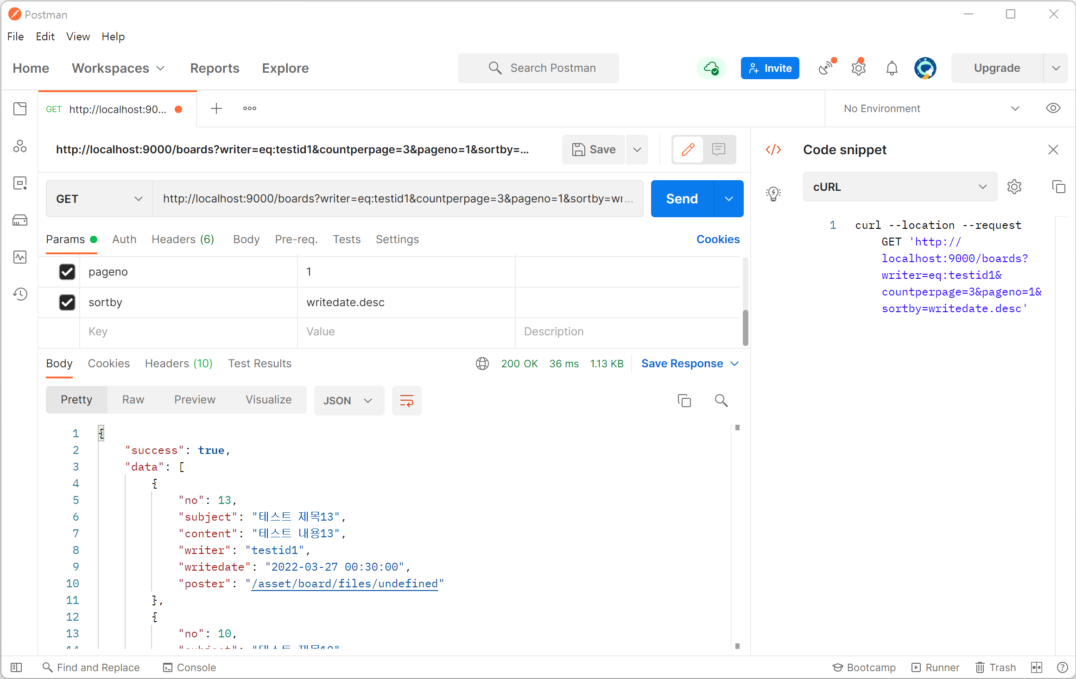1076x679 pixels.
Task: Expand the cURL language dropdown
Action: click(899, 187)
